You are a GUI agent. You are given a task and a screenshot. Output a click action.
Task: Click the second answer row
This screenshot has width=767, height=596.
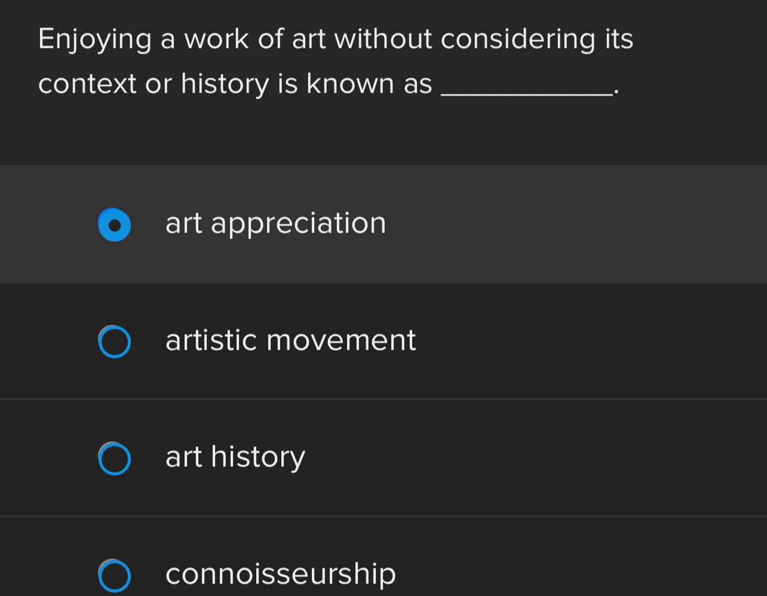tap(383, 341)
